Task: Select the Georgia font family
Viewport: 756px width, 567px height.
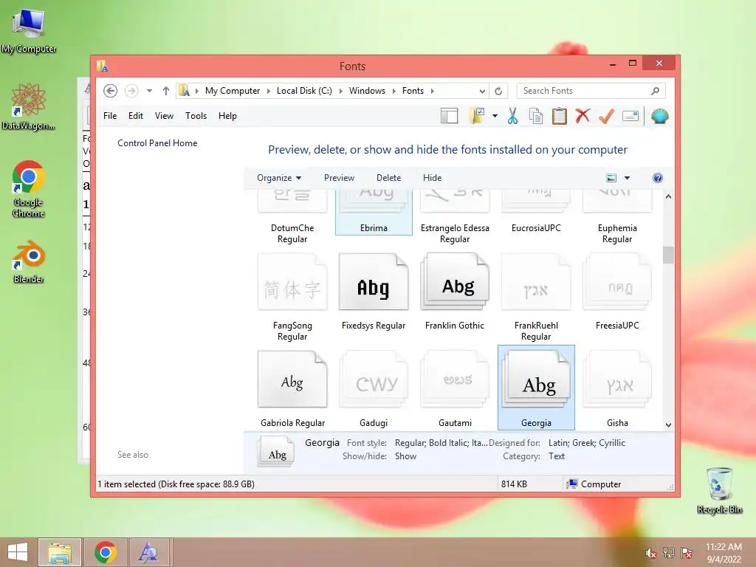Action: [536, 388]
